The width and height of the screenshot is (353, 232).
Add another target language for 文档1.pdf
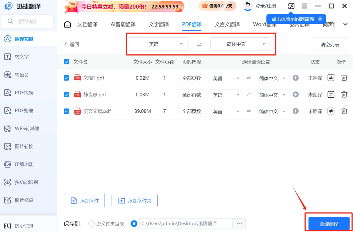pos(296,78)
